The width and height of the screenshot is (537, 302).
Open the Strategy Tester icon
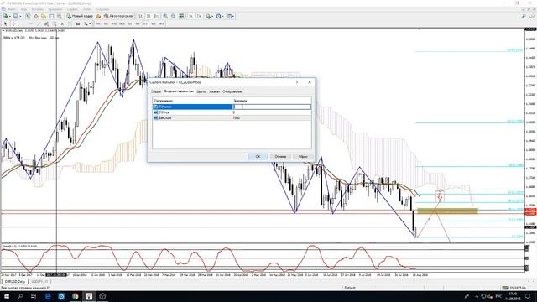(x=60, y=16)
